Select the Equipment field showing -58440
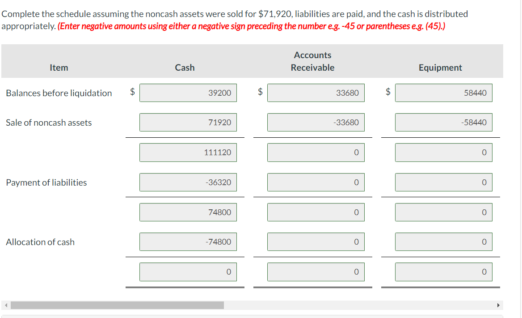This screenshot has height=318, width=522. pos(443,123)
